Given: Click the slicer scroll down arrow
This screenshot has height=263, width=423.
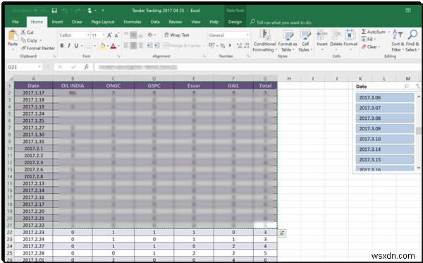Looking at the screenshot, I should 418,168.
